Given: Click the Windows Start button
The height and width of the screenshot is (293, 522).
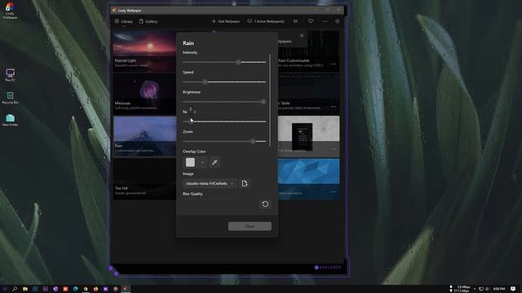Looking at the screenshot, I should pyautogui.click(x=5, y=289).
